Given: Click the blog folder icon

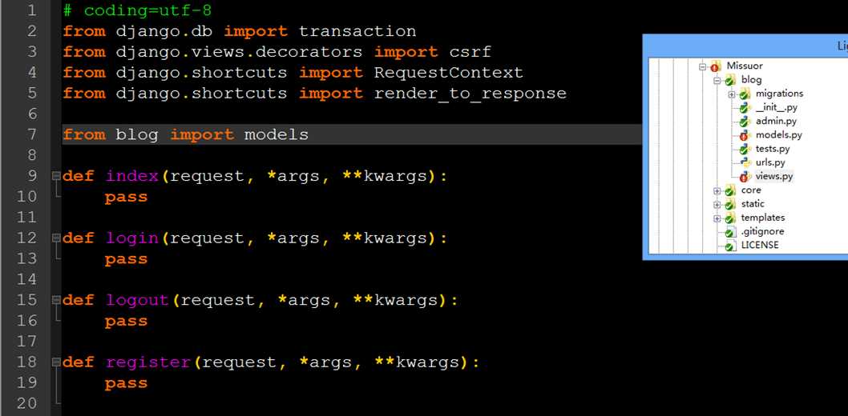Looking at the screenshot, I should 729,80.
